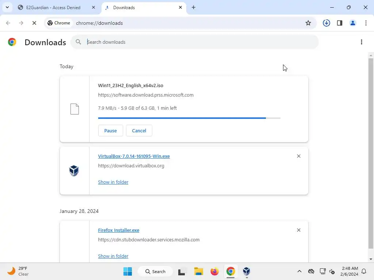Viewport: 374px width, 280px height.
Task: Click the magnifier icon in search downloads
Action: coord(78,42)
